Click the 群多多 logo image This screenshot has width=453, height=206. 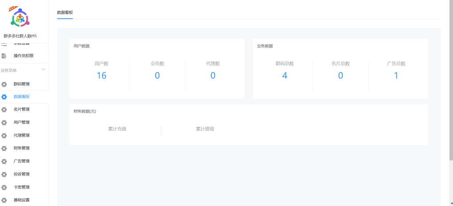pyautogui.click(x=20, y=17)
